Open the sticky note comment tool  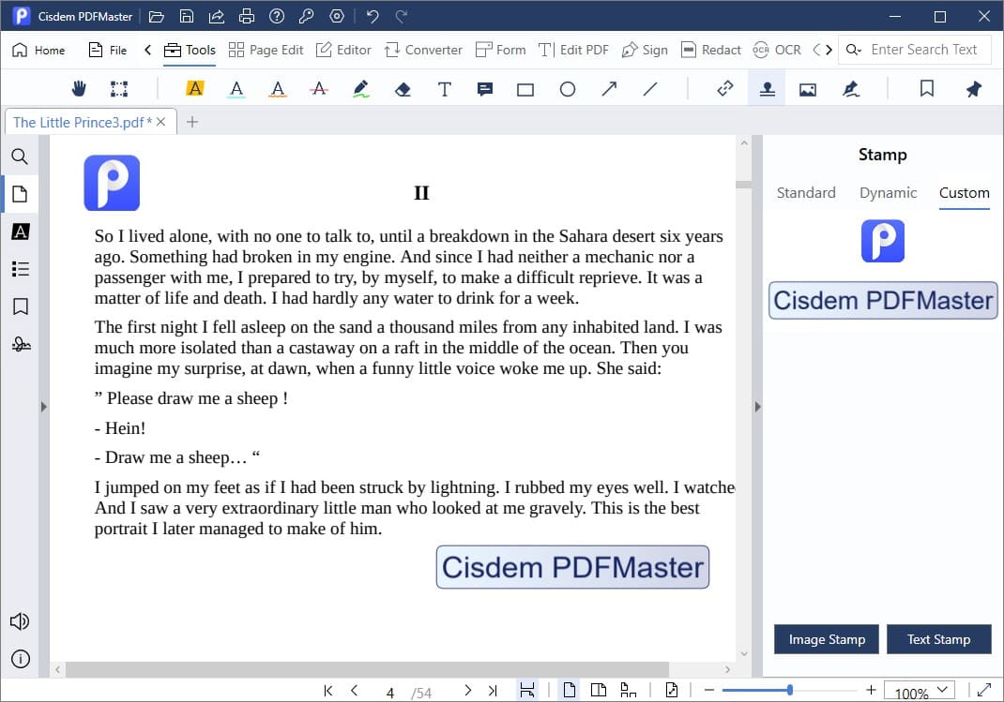click(484, 88)
